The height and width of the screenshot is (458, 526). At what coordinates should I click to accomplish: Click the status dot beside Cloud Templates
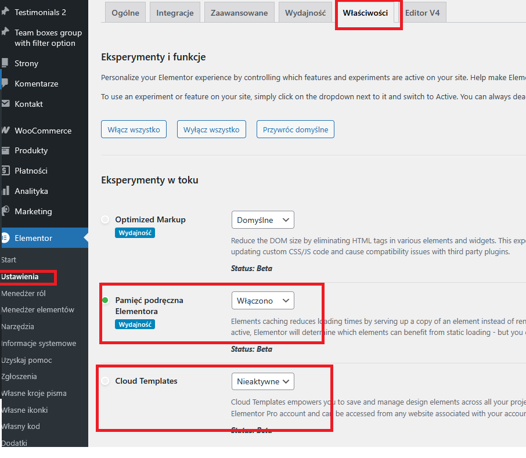pyautogui.click(x=105, y=381)
